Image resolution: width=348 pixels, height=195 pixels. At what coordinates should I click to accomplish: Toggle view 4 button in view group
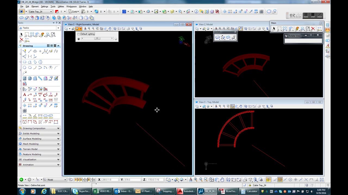[83, 180]
